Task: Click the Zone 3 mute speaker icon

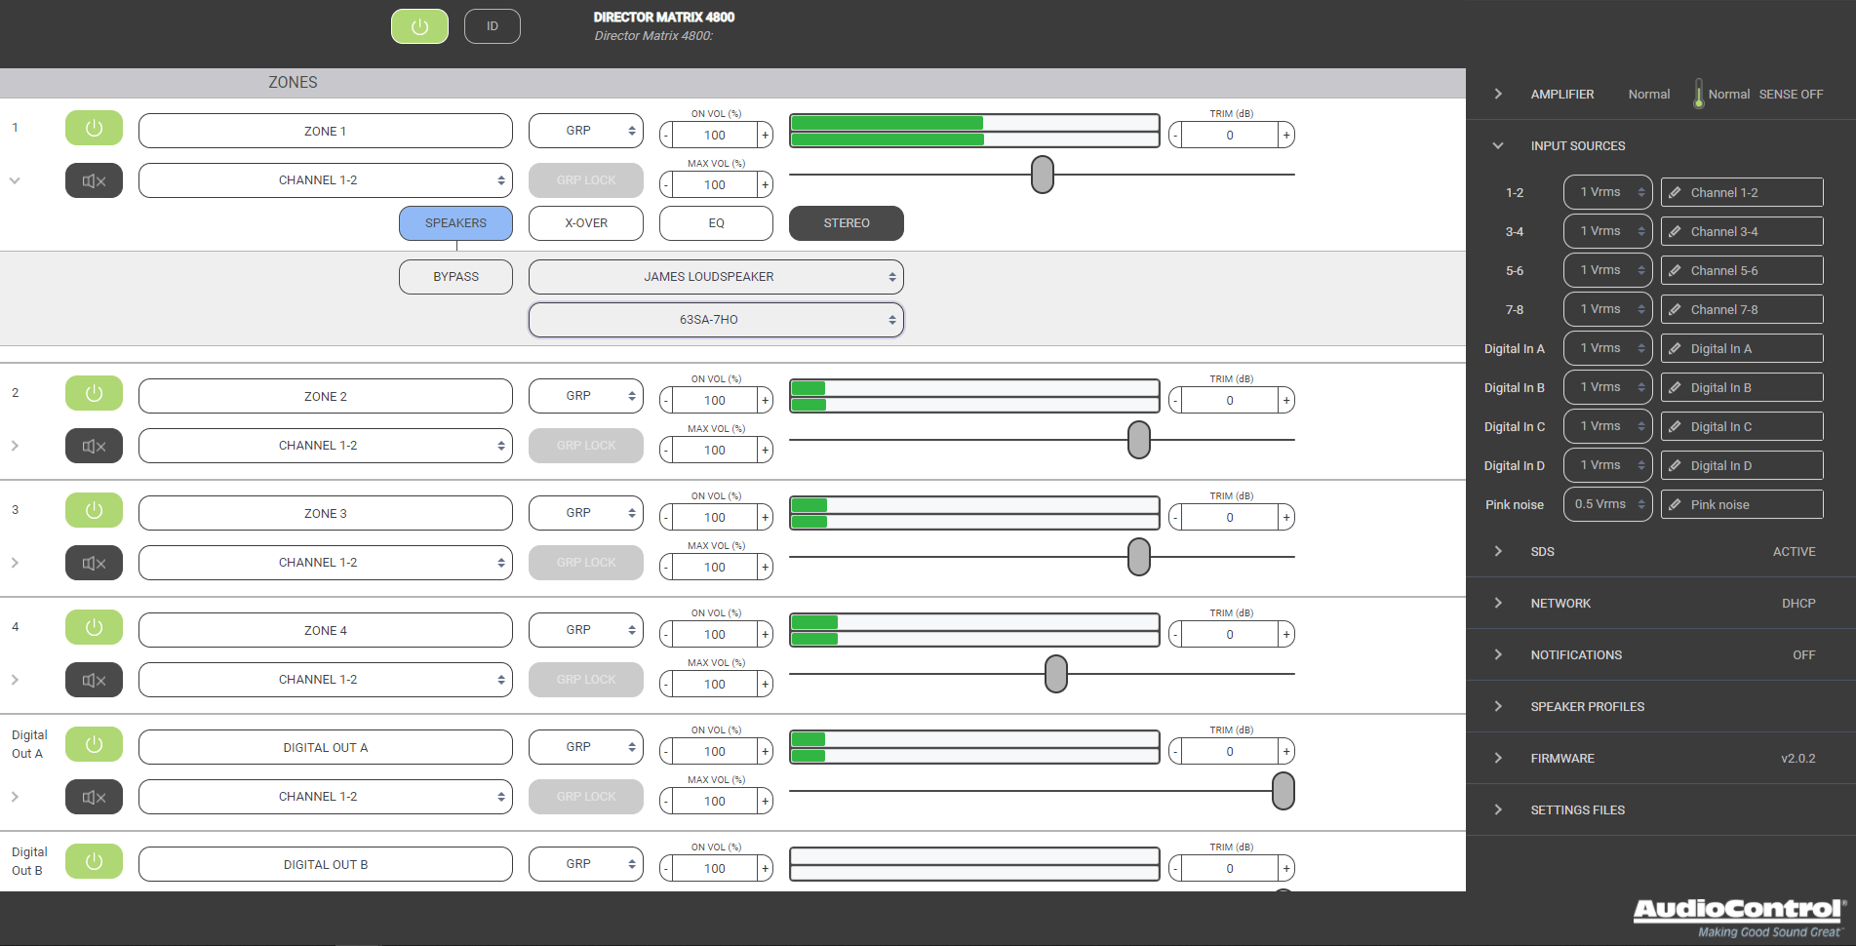Action: [x=94, y=563]
